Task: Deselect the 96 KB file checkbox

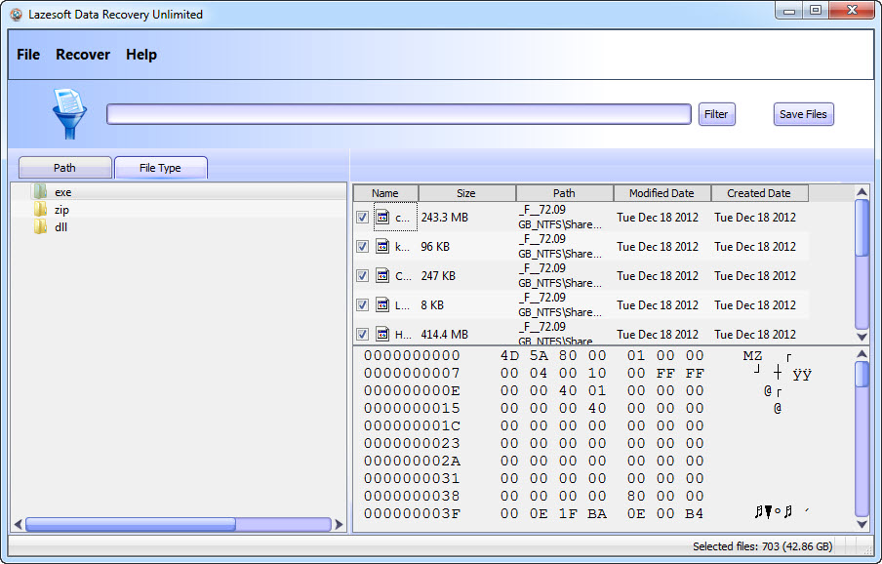Action: [362, 246]
